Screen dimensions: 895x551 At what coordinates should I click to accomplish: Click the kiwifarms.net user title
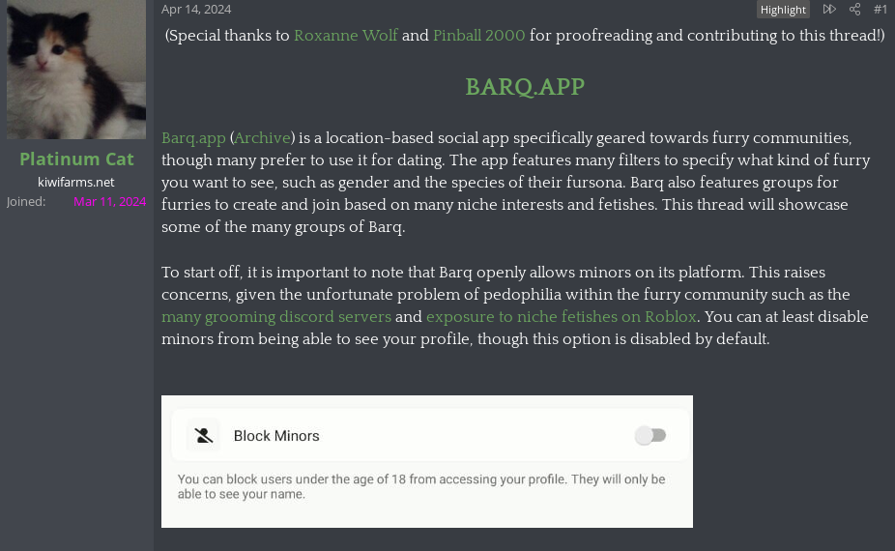(x=76, y=182)
